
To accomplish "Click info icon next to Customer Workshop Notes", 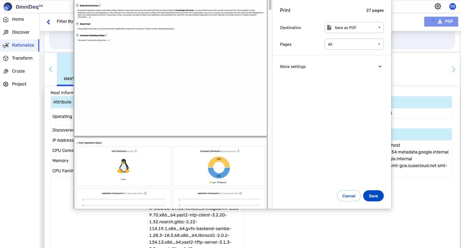I will click(106, 35).
